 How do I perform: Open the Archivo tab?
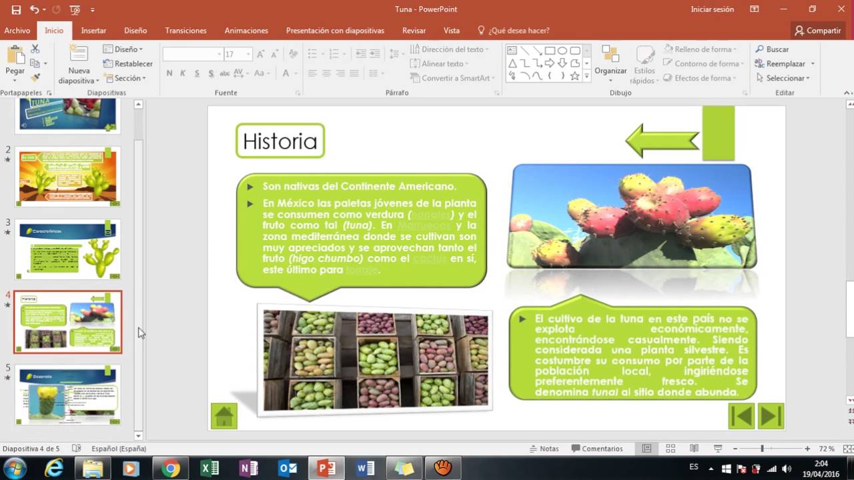[17, 31]
